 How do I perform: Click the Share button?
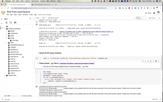(148, 13)
